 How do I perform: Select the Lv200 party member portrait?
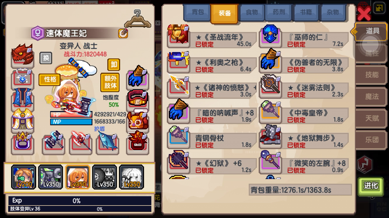point(24,177)
